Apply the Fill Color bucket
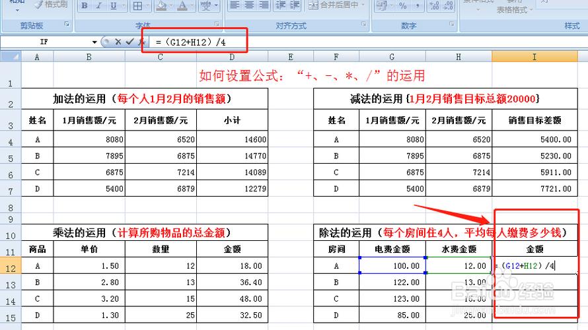 [x=161, y=5]
